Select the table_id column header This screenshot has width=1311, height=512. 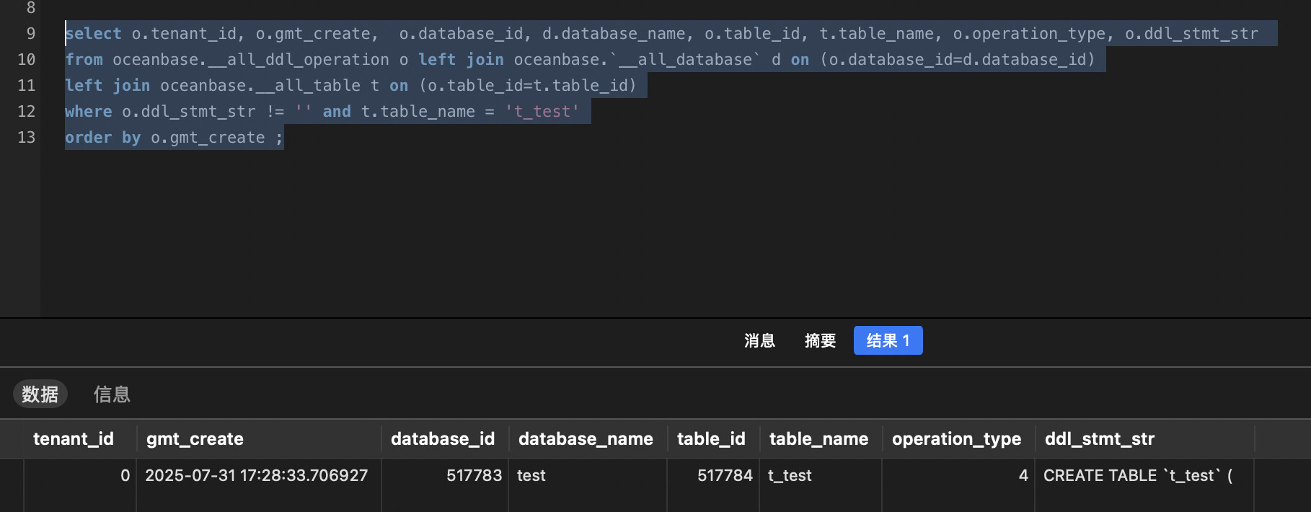click(x=711, y=439)
